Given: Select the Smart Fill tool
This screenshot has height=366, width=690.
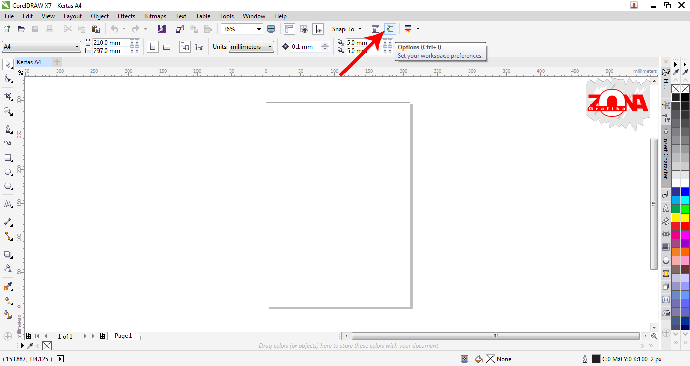Looking at the screenshot, I should pos(8,315).
